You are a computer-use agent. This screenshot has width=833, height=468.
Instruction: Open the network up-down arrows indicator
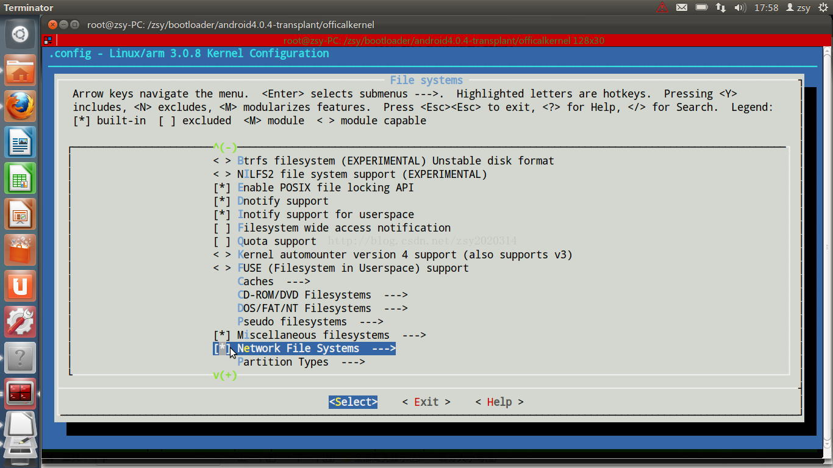(721, 7)
